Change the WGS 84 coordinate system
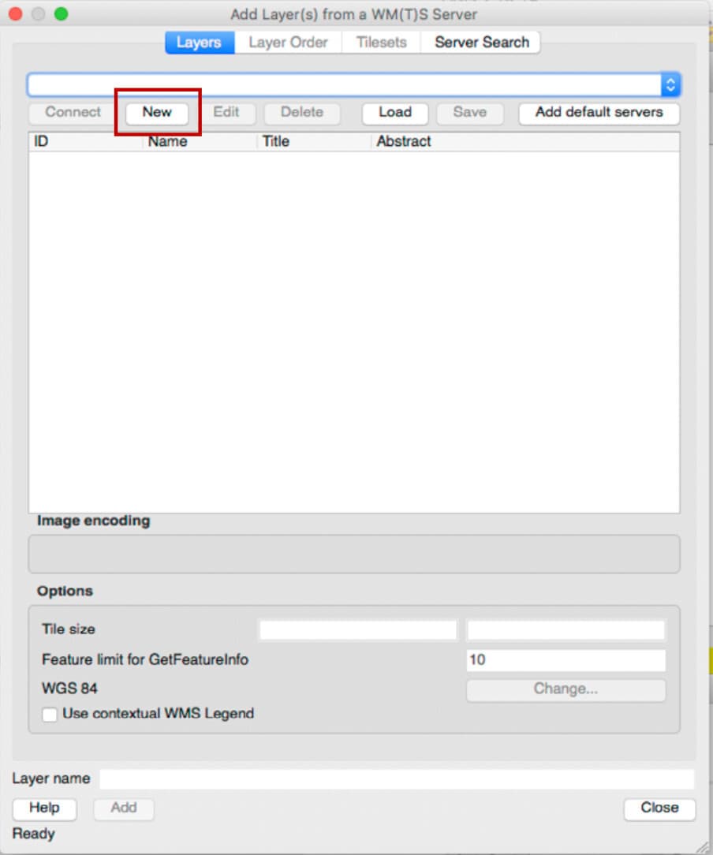This screenshot has height=855, width=713. pos(566,690)
